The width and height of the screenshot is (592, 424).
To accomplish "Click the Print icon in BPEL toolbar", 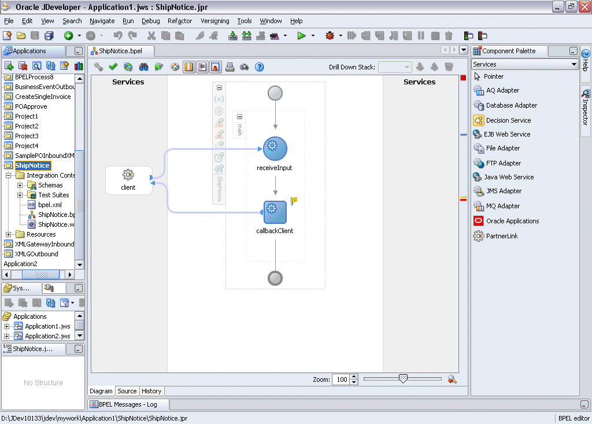I will 230,67.
